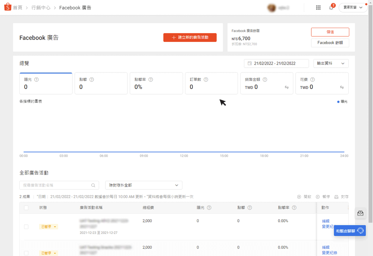This screenshot has width=373, height=256.
Task: Open 已暫停 status dropdown in second row
Action: click(x=48, y=253)
